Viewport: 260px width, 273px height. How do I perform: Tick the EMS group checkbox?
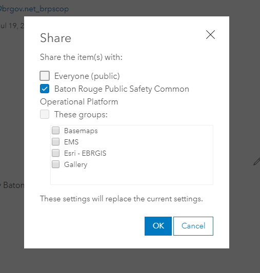tap(55, 142)
